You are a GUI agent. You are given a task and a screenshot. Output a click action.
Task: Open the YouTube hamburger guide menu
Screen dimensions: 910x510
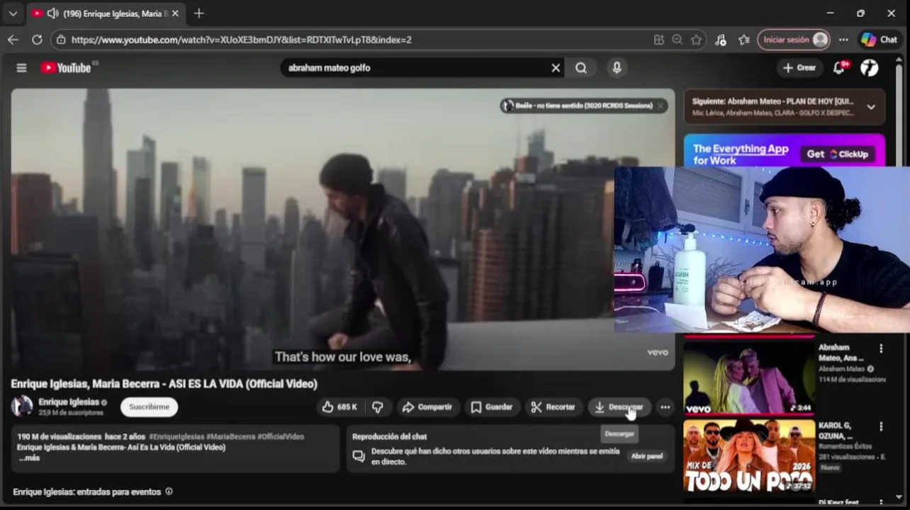(x=21, y=68)
